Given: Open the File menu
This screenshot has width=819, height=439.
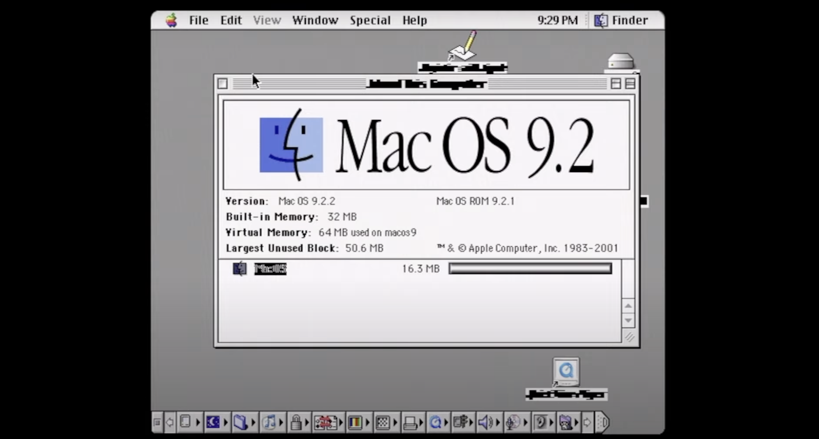Looking at the screenshot, I should click(199, 20).
